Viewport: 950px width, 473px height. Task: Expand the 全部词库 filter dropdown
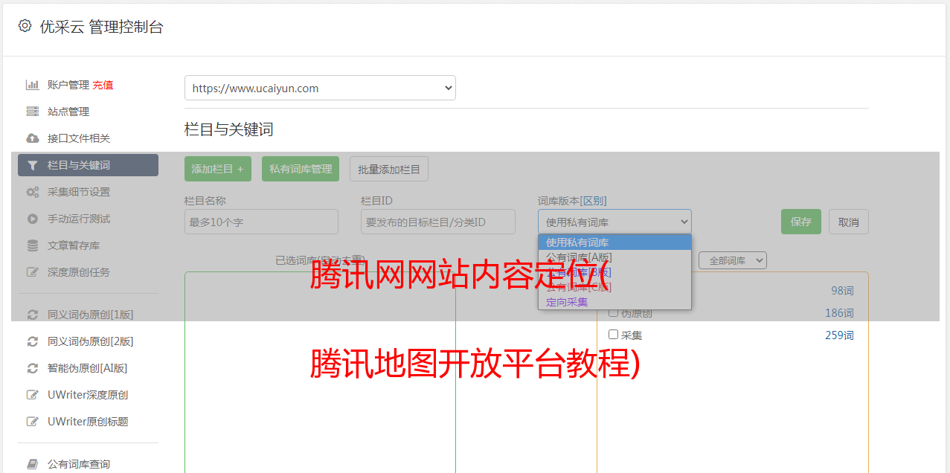733,260
